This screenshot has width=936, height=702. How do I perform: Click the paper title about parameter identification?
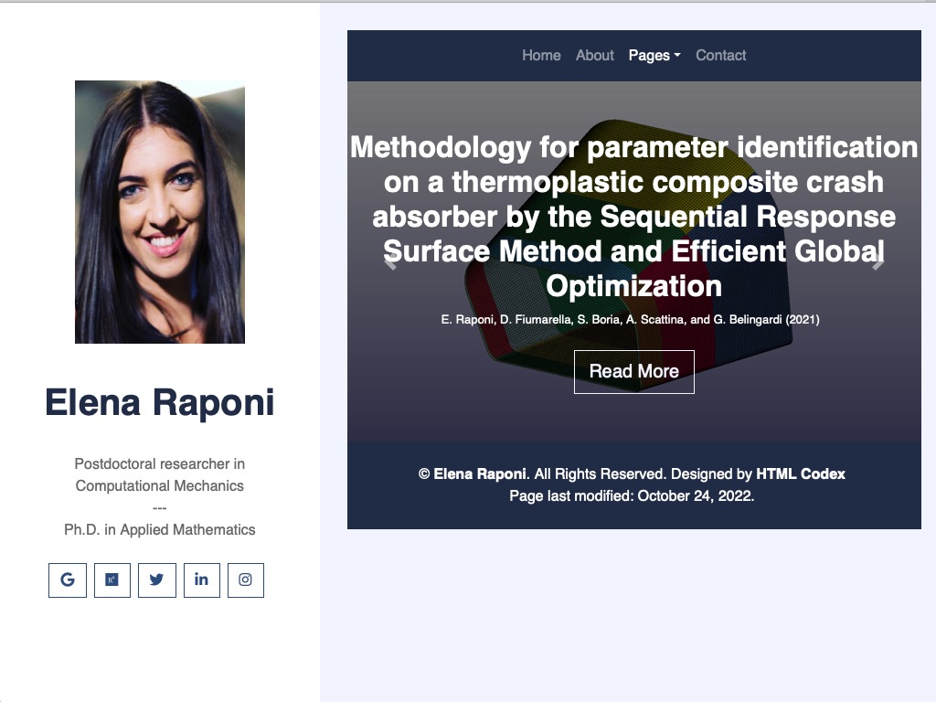[x=634, y=217]
